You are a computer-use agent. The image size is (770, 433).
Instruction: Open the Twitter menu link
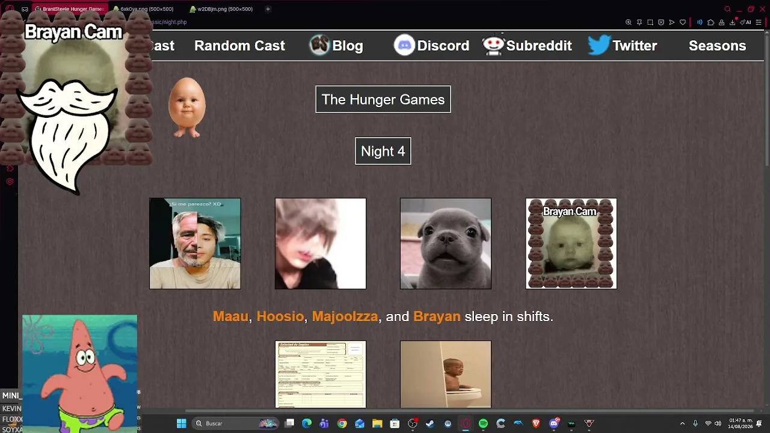[x=623, y=46]
